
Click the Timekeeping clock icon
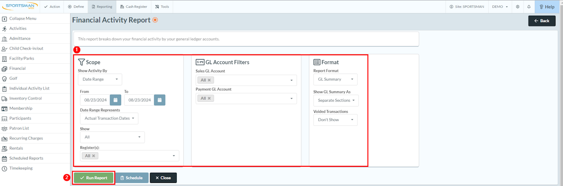[x=4, y=168]
